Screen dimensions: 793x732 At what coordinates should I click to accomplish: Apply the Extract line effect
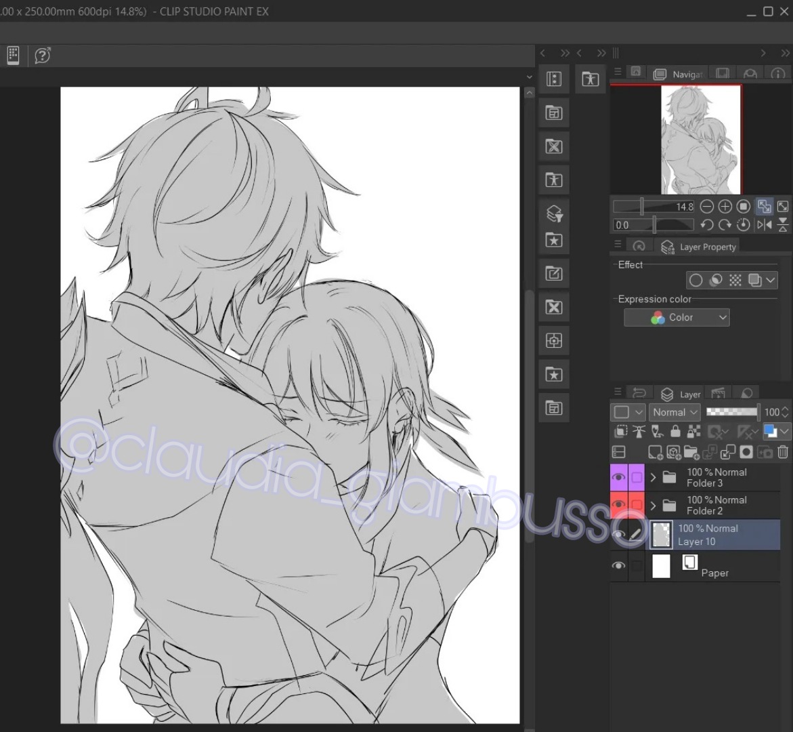point(716,281)
